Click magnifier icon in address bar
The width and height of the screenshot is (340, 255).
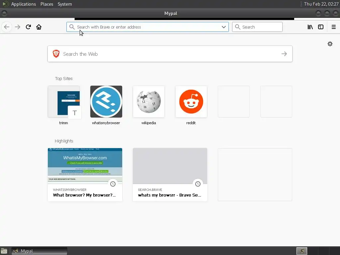tap(72, 27)
